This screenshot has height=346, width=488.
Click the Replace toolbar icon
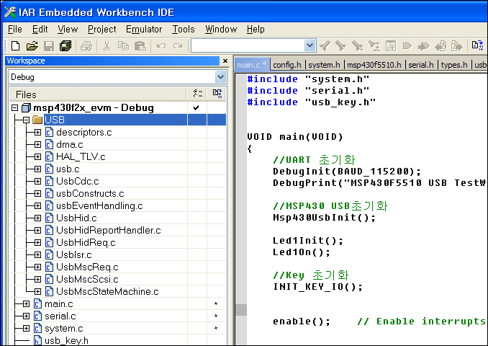click(x=374, y=46)
